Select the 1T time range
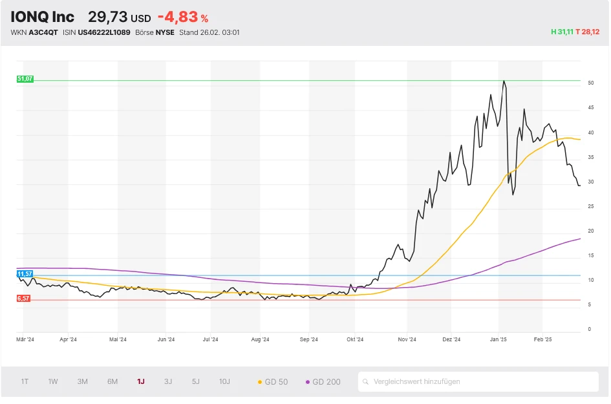The height and width of the screenshot is (404, 611). tap(25, 381)
